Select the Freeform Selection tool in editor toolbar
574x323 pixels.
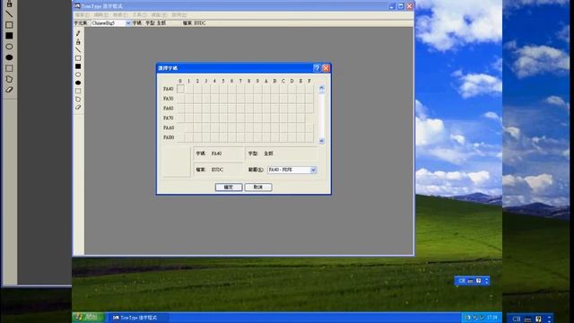pyautogui.click(x=78, y=100)
